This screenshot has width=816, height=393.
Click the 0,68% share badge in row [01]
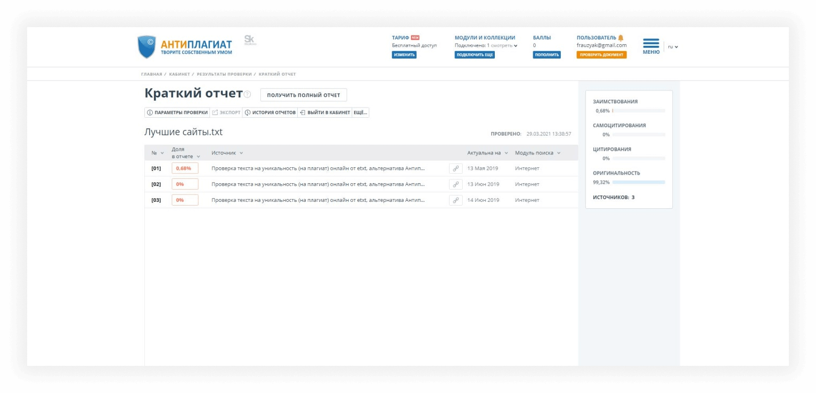pyautogui.click(x=185, y=168)
